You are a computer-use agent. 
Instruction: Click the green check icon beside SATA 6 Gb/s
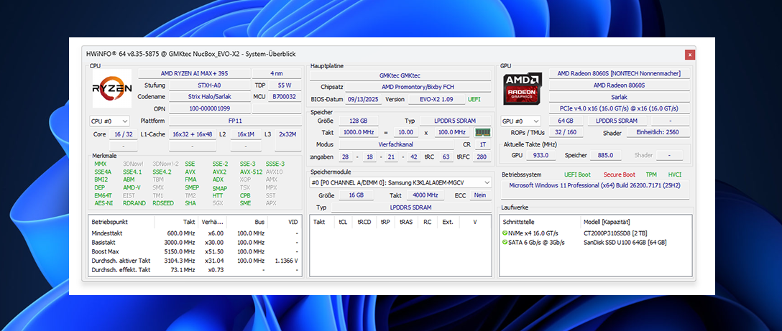tap(505, 242)
